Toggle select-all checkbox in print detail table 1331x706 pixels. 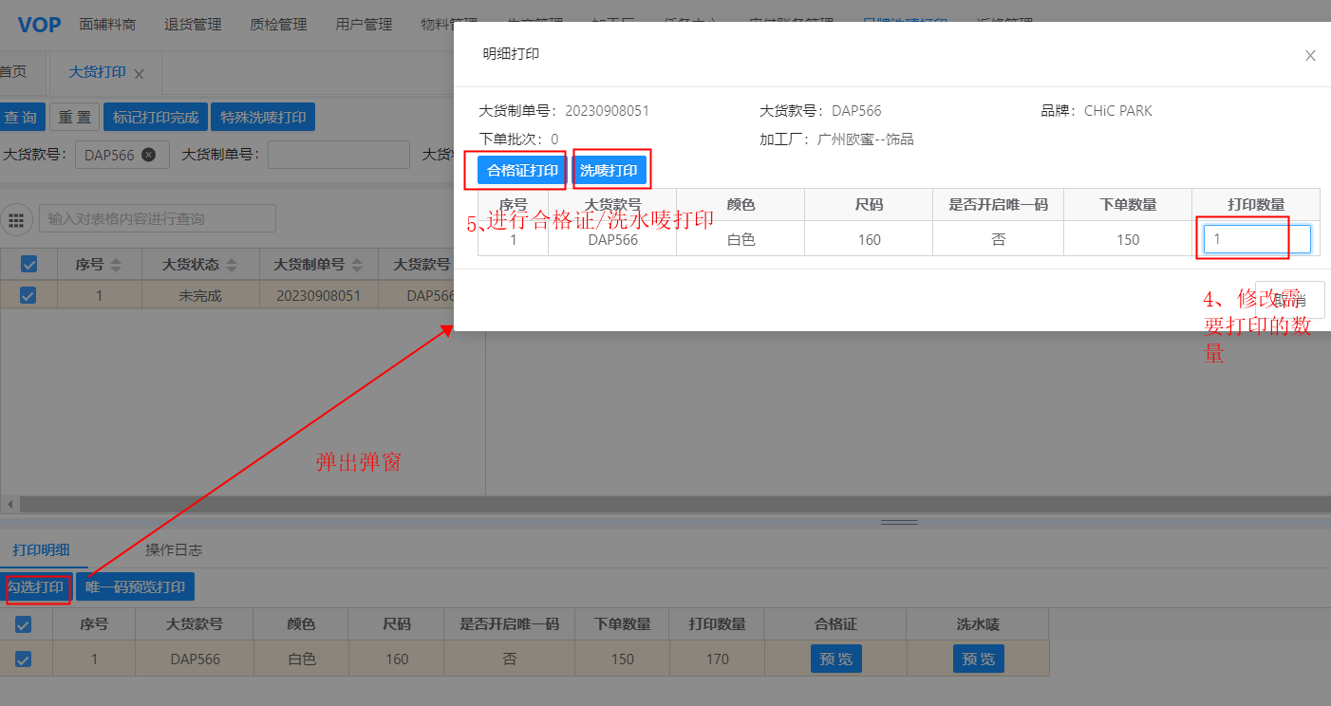24,624
